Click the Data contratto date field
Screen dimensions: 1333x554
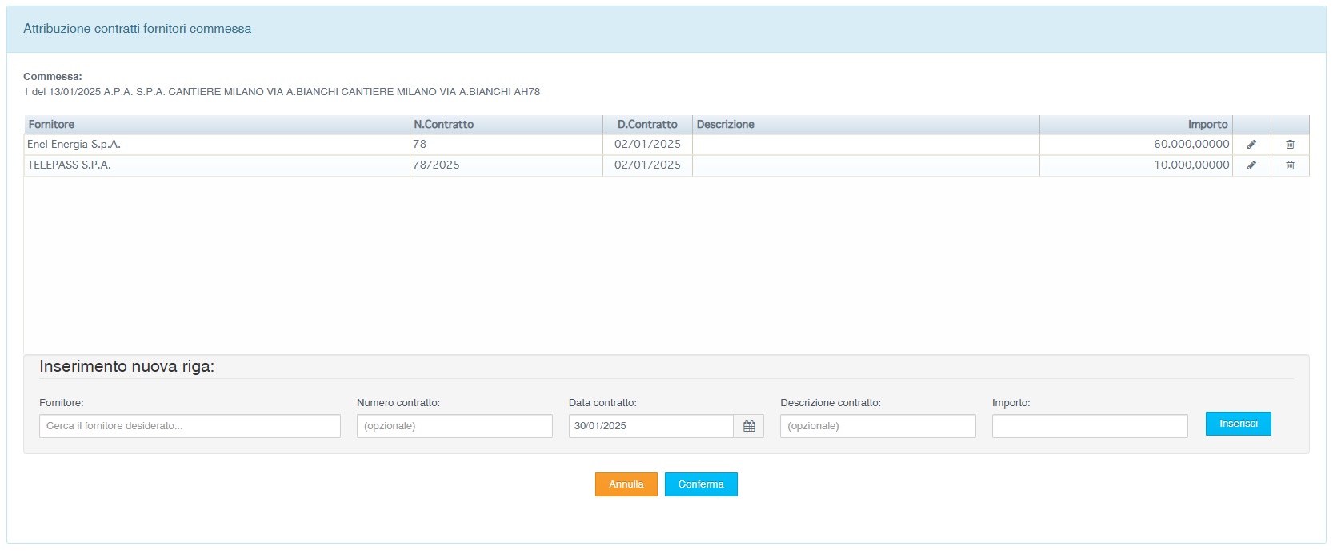coord(650,426)
